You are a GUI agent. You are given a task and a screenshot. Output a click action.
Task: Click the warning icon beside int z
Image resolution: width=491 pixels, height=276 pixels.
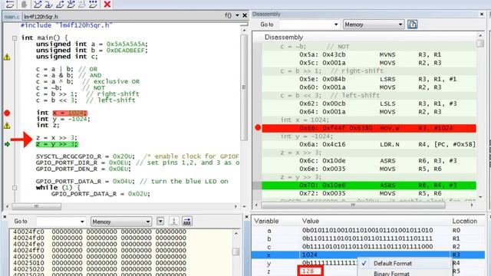[7, 126]
